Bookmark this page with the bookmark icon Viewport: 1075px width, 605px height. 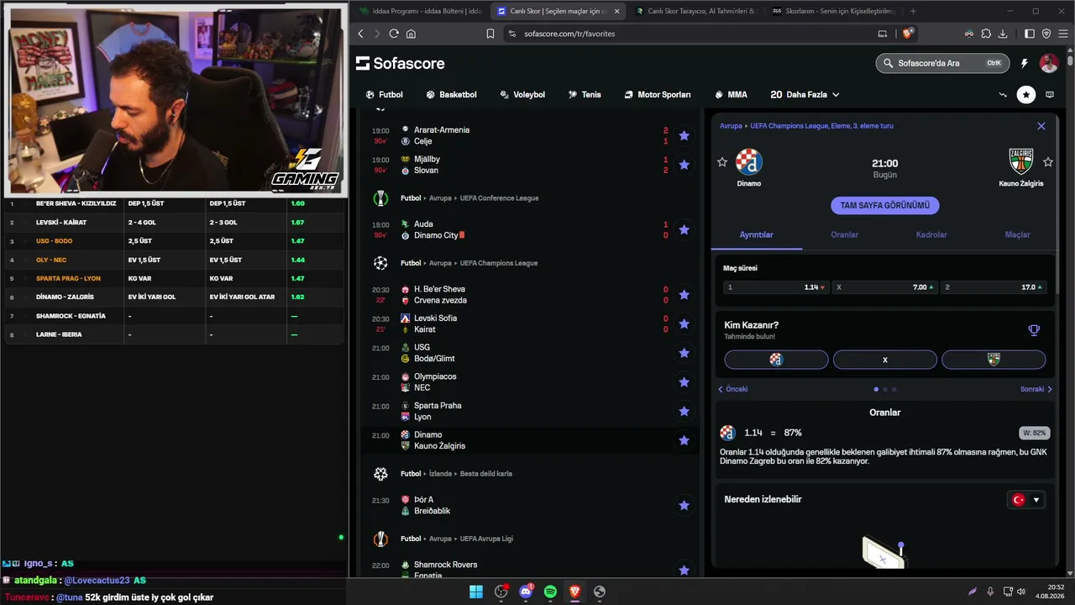490,34
